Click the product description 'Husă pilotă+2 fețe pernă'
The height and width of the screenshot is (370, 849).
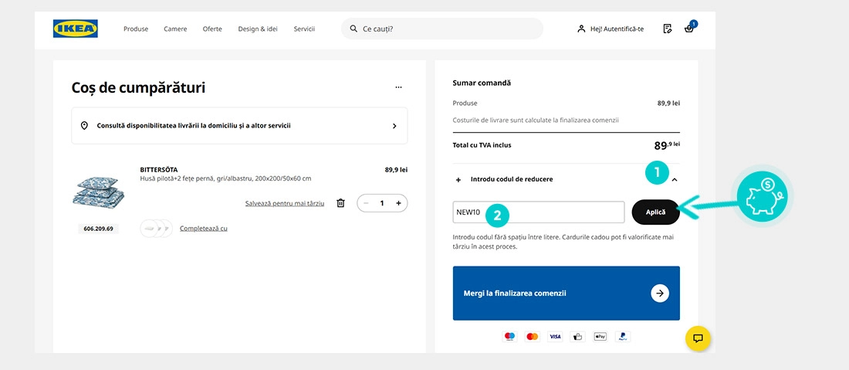[x=226, y=178]
